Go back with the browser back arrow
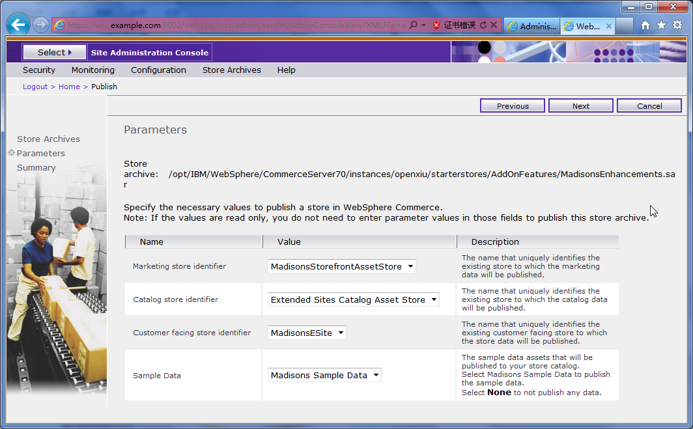Screen dimensions: 693x429 [x=18, y=24]
